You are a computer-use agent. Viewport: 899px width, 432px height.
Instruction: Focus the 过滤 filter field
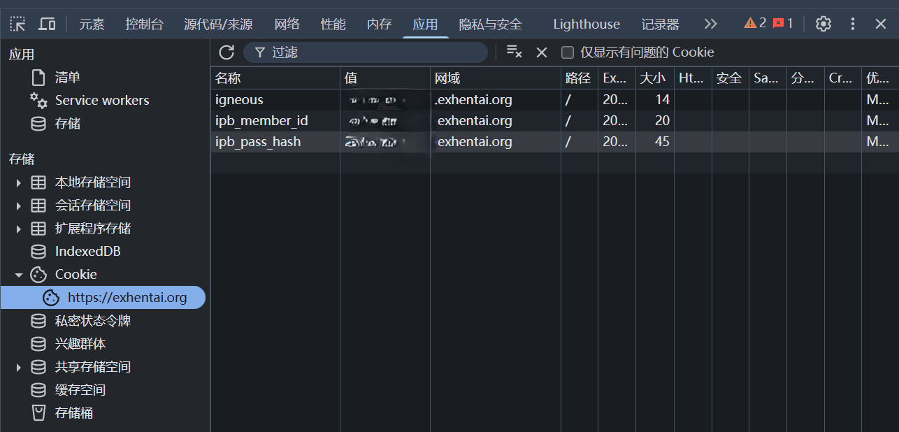coord(366,52)
